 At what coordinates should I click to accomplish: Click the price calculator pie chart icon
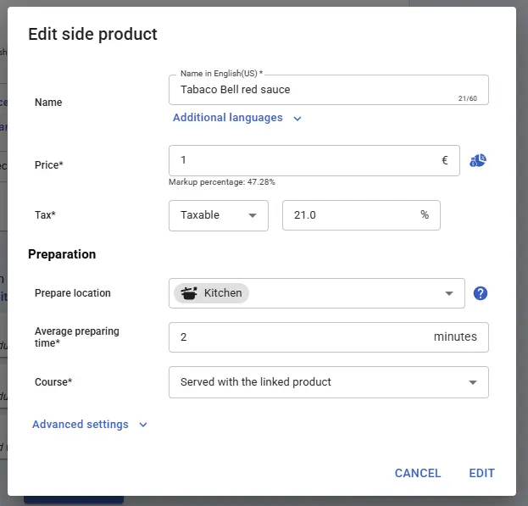[x=479, y=160]
